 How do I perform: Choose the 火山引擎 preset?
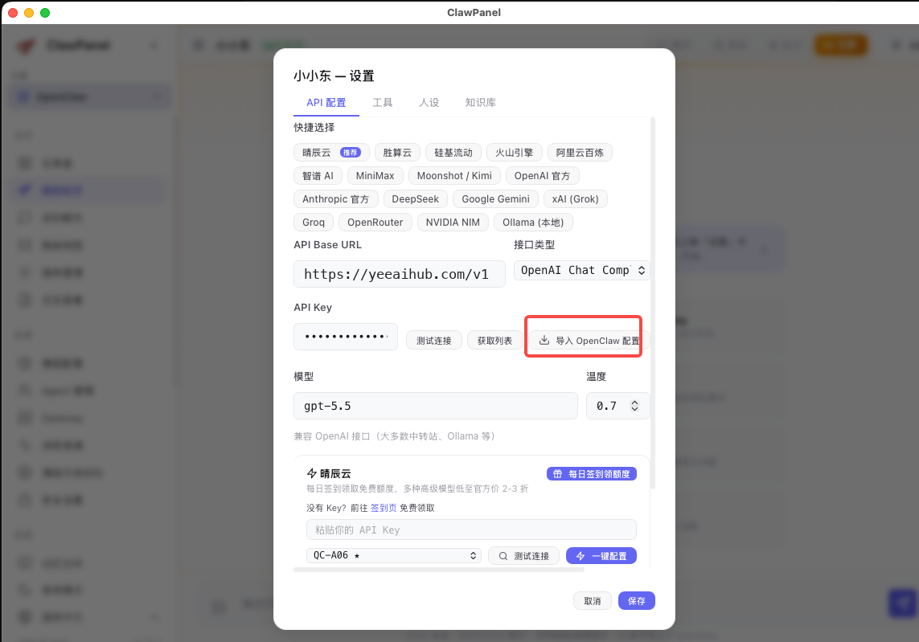(x=514, y=153)
